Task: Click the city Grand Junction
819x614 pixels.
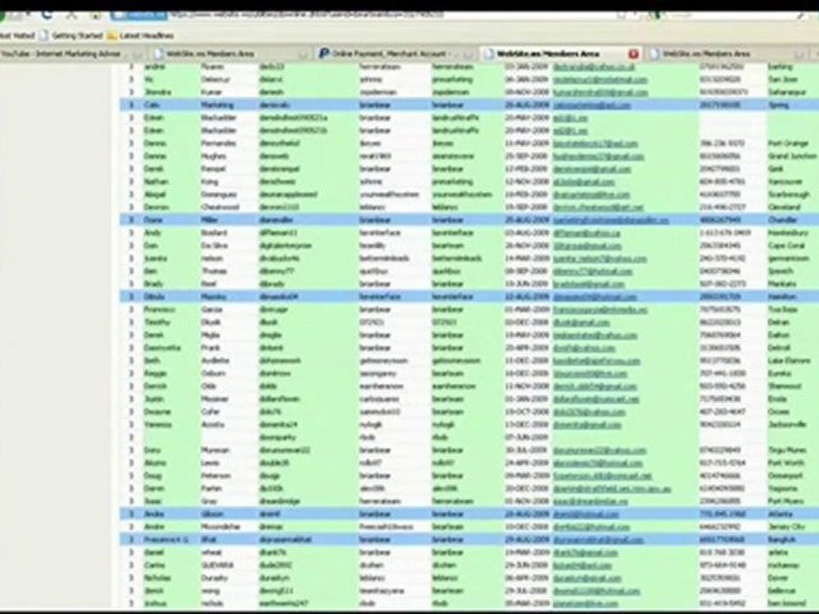Action: (793, 156)
